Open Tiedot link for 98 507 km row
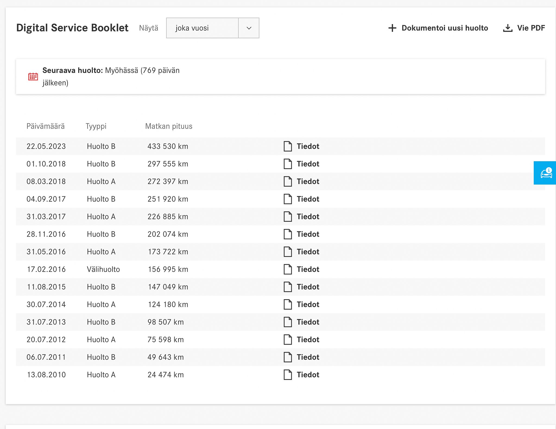 point(308,322)
